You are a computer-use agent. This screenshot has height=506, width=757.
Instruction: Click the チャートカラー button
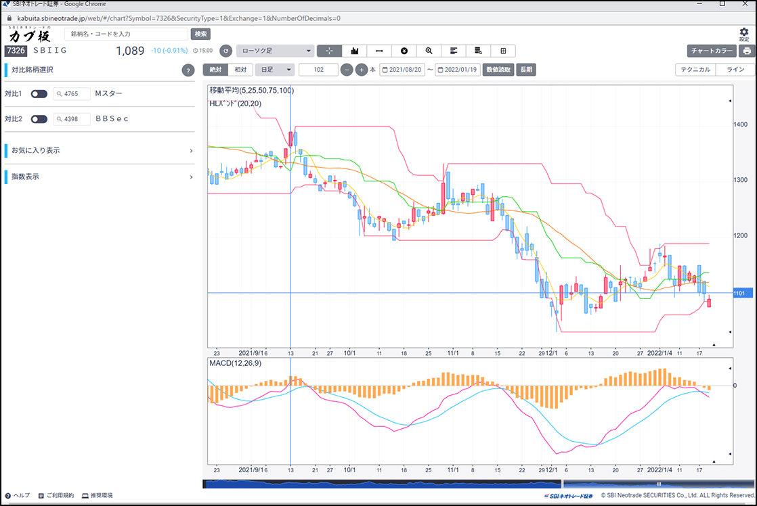[x=712, y=51]
